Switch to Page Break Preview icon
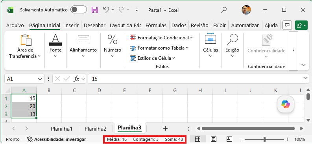 [x=229, y=139]
